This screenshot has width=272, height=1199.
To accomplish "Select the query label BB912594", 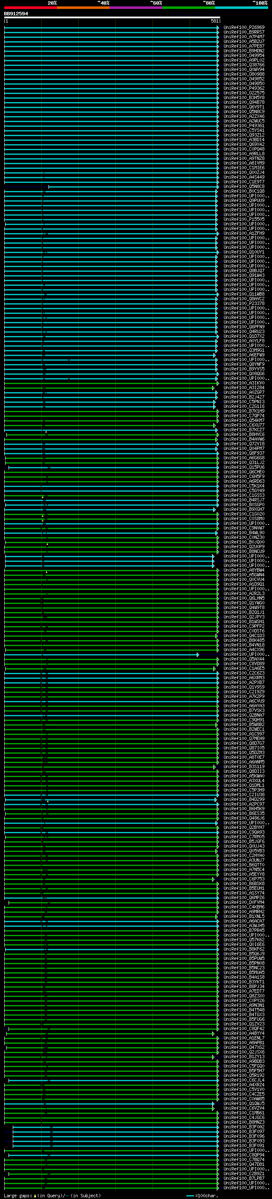I will [16, 14].
